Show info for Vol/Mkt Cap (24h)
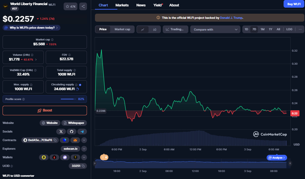This screenshot has height=179, width=305. [35, 70]
